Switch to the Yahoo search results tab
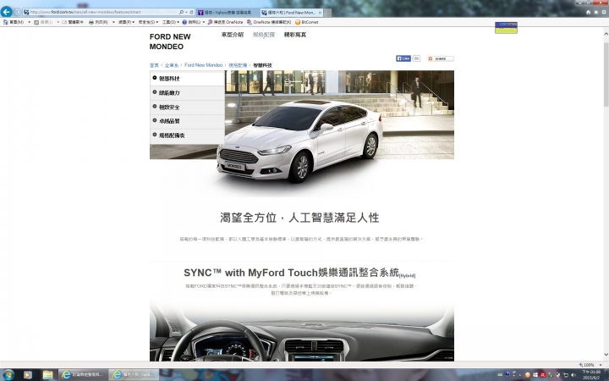The height and width of the screenshot is (381, 609). click(228, 13)
